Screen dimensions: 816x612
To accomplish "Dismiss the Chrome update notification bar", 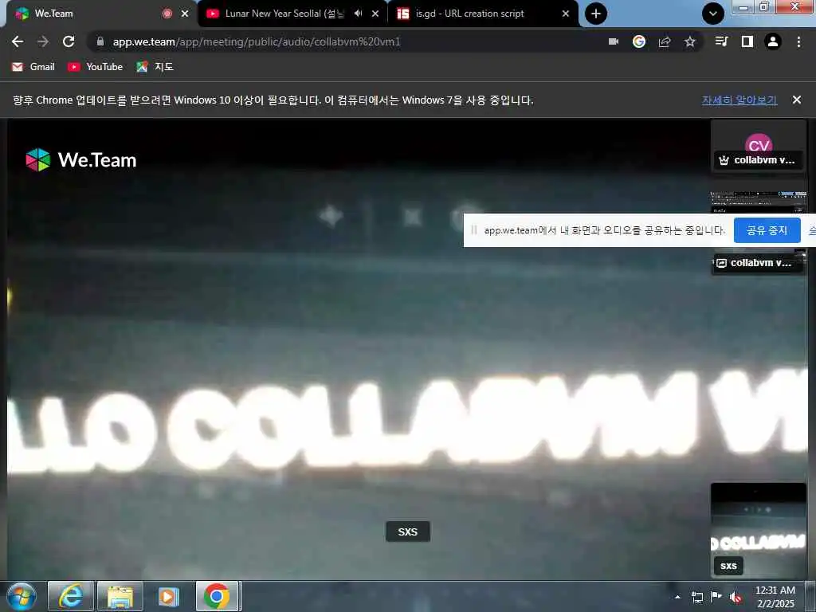I will tap(797, 100).
